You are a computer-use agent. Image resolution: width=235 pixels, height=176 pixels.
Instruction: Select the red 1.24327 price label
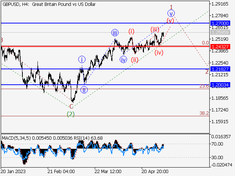[x=220, y=47]
